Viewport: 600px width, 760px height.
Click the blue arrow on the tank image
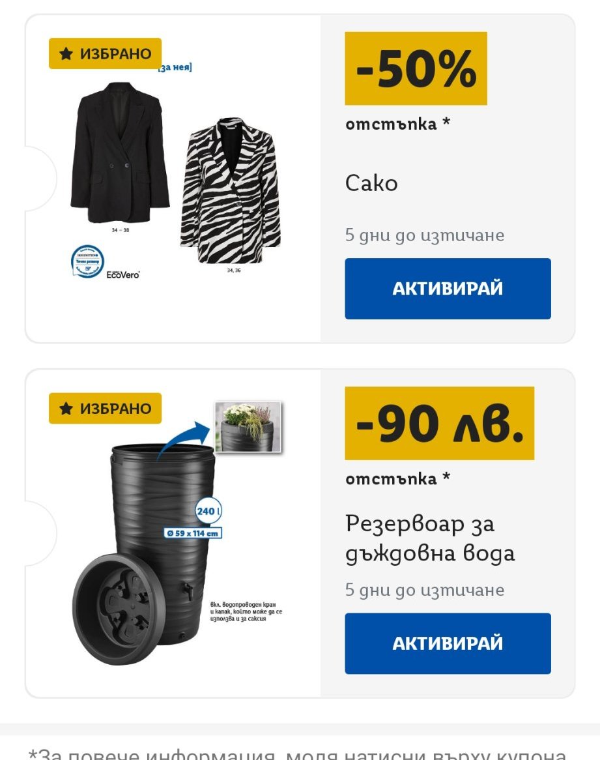point(183,439)
